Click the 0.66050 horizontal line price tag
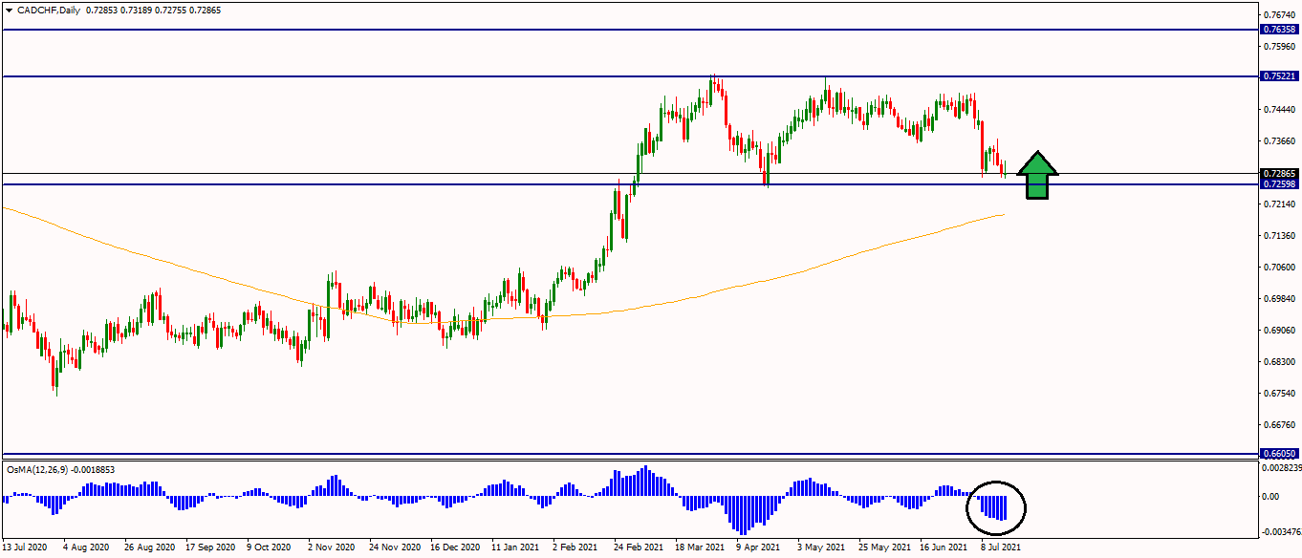The image size is (1302, 558). pos(1279,454)
